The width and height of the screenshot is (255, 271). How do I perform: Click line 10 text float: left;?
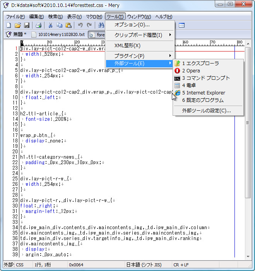pyautogui.click(x=42, y=97)
